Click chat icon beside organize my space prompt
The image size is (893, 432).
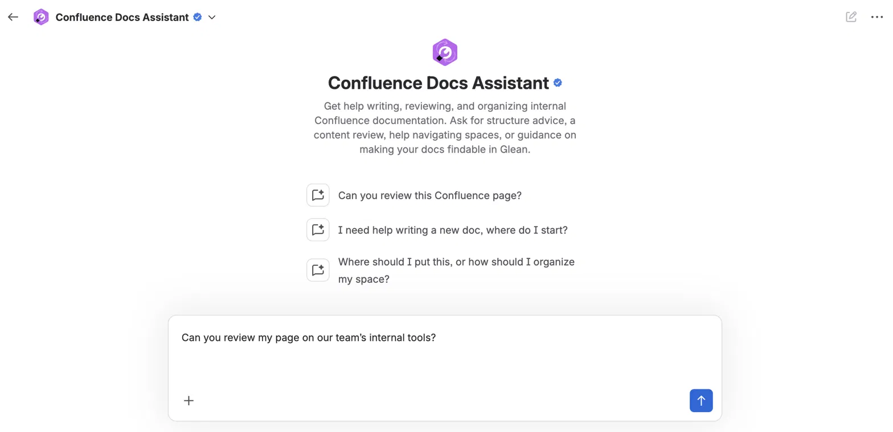[318, 270]
